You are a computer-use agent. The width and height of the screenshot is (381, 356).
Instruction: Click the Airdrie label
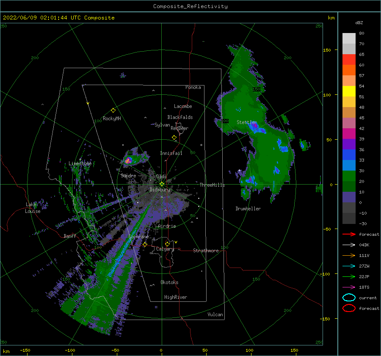(x=167, y=226)
